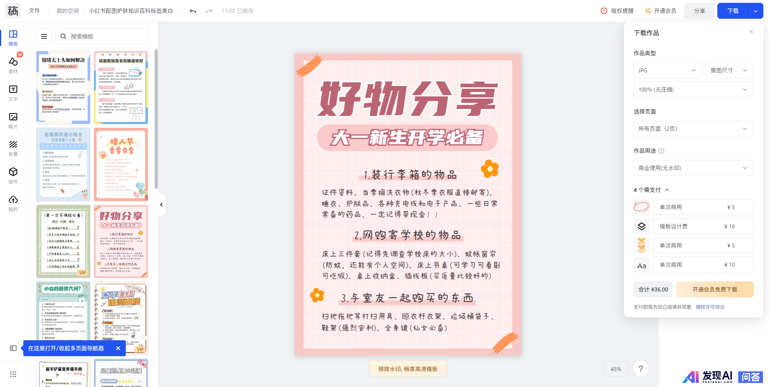Viewport: 769px width, 387px height.
Task: Select the 文字 text tool
Action: point(13,93)
